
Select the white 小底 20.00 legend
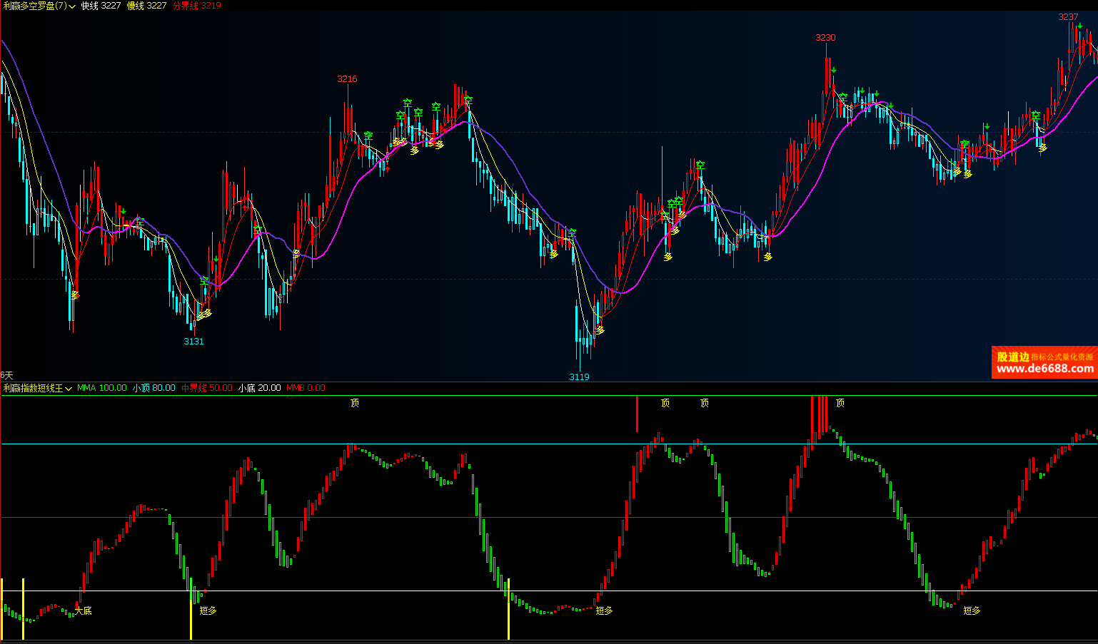259,388
